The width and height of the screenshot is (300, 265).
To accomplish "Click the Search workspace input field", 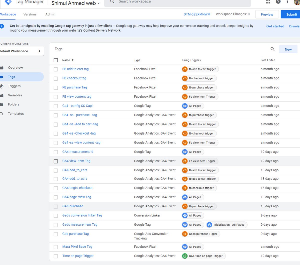I will 177,2.
